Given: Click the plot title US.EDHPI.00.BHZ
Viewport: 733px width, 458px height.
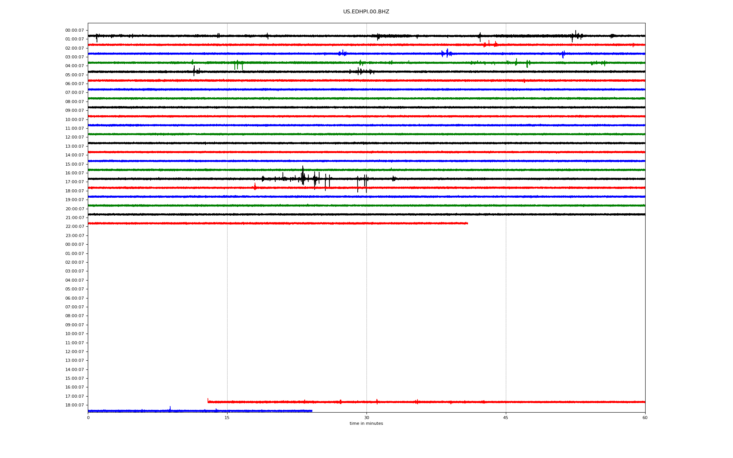Looking at the screenshot, I should coord(366,12).
